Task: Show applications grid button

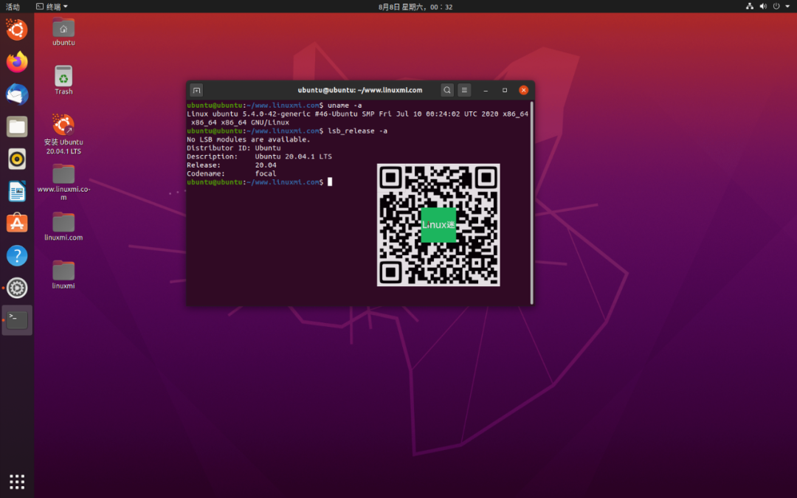Action: [17, 481]
